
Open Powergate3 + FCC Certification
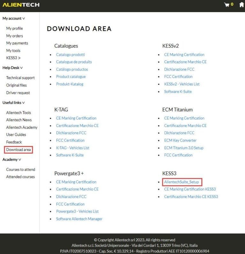(x=70, y=204)
